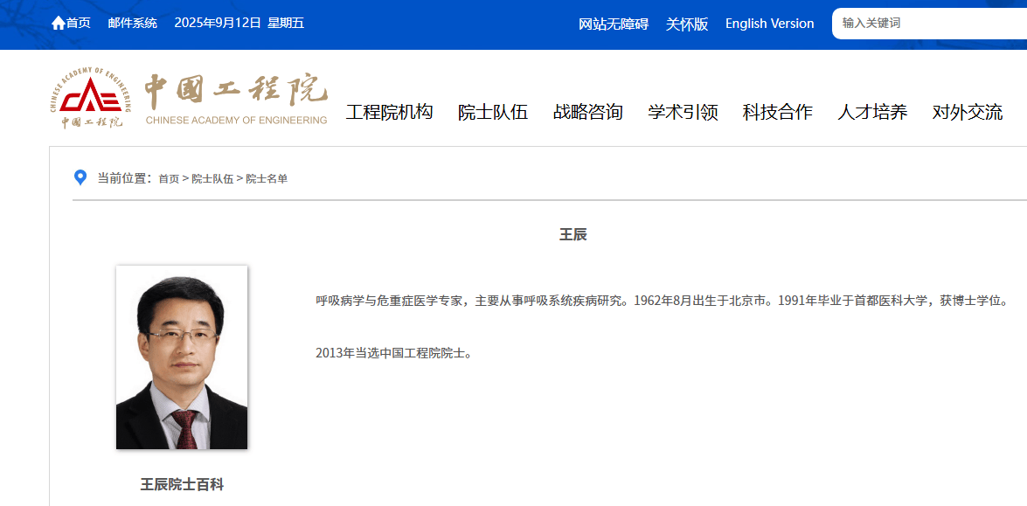Viewport: 1027px width, 506px height.
Task: Open the 科技合作 section
Action: pyautogui.click(x=777, y=112)
